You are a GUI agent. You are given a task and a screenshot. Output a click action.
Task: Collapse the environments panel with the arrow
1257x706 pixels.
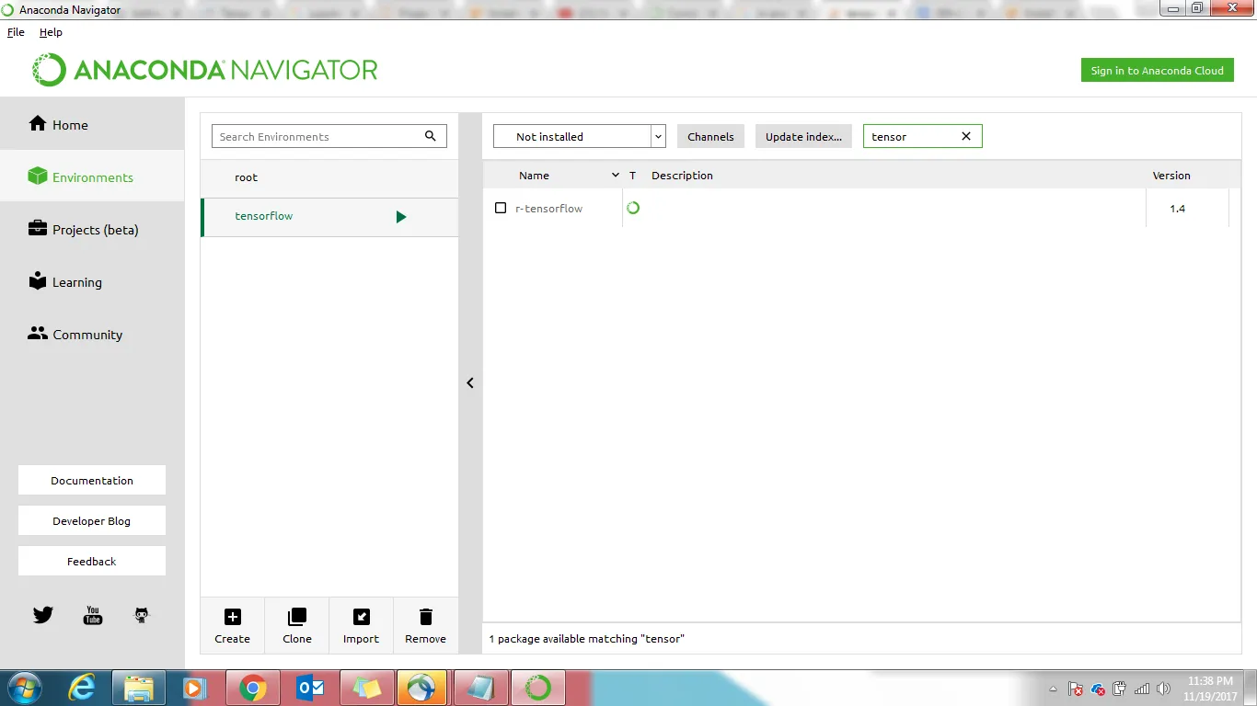(470, 382)
